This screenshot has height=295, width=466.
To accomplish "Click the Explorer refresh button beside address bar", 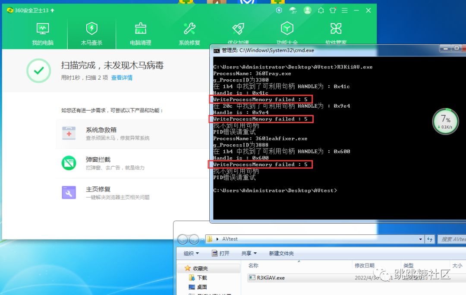I will click(x=430, y=239).
